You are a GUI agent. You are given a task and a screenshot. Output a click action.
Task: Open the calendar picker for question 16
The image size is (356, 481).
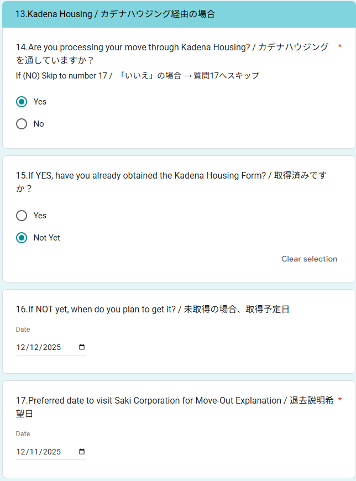pyautogui.click(x=82, y=347)
